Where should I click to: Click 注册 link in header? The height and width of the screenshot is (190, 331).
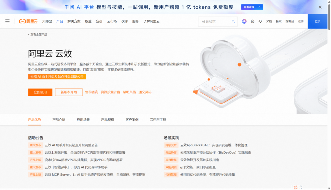click(x=301, y=21)
